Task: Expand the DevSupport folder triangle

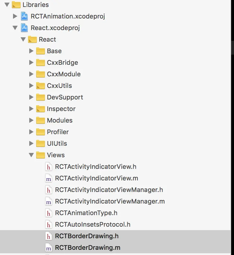Action: click(x=31, y=97)
